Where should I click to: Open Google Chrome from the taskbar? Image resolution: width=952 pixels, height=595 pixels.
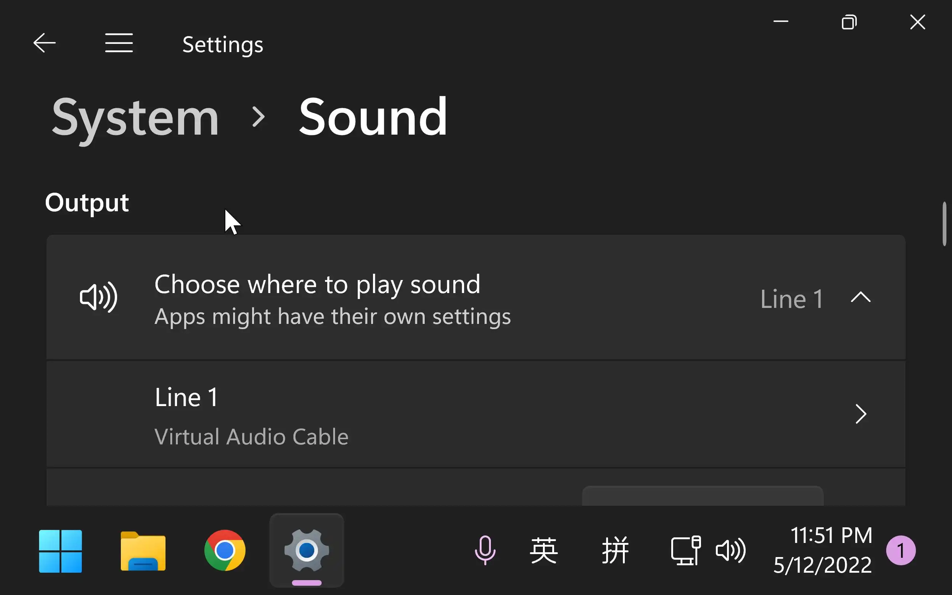point(225,551)
